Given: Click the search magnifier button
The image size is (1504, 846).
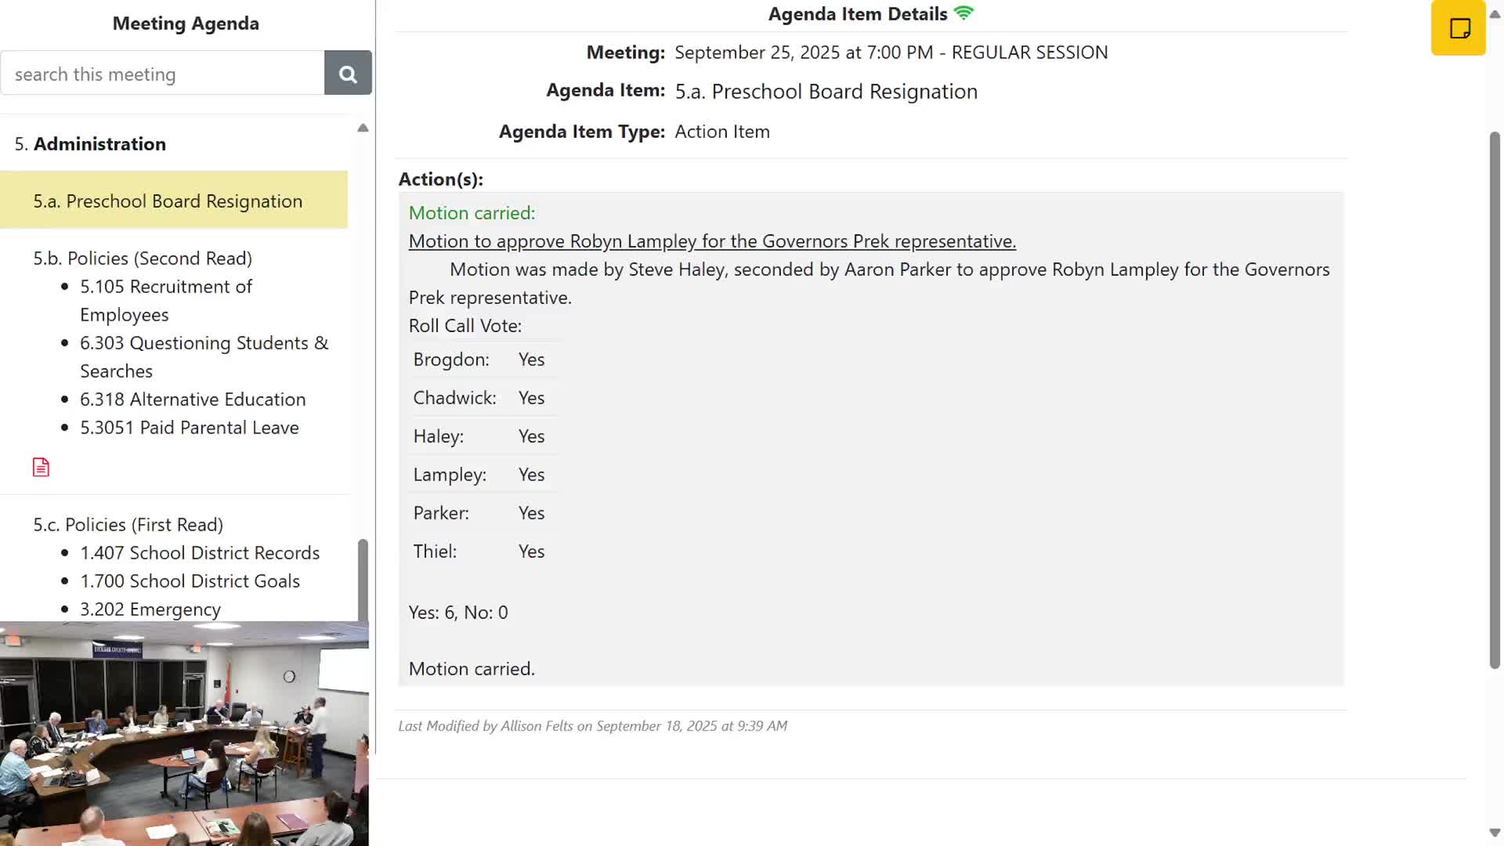Looking at the screenshot, I should point(348,74).
